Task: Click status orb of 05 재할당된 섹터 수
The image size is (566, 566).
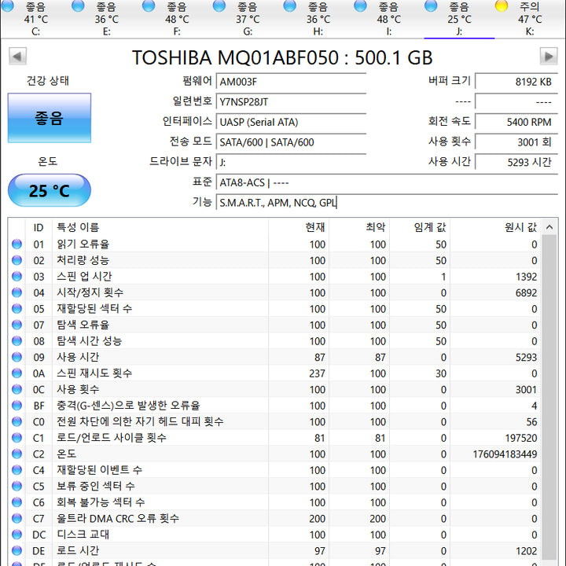Action: [x=17, y=309]
